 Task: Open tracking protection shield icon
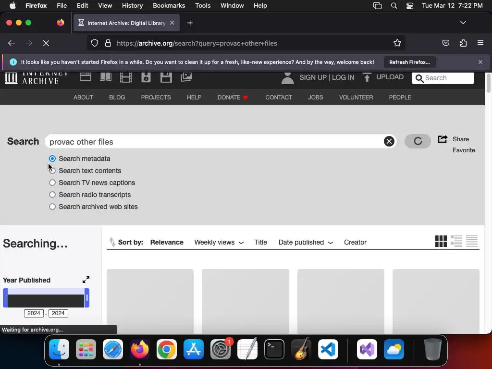click(x=95, y=43)
